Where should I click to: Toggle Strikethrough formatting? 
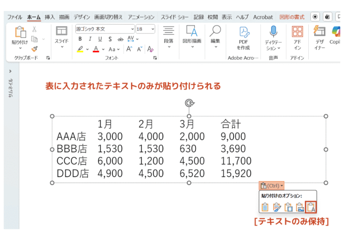click(x=120, y=39)
